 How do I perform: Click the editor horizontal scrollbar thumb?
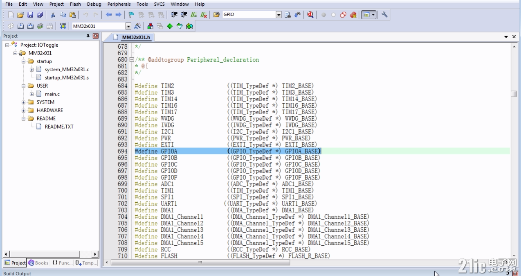(200, 262)
